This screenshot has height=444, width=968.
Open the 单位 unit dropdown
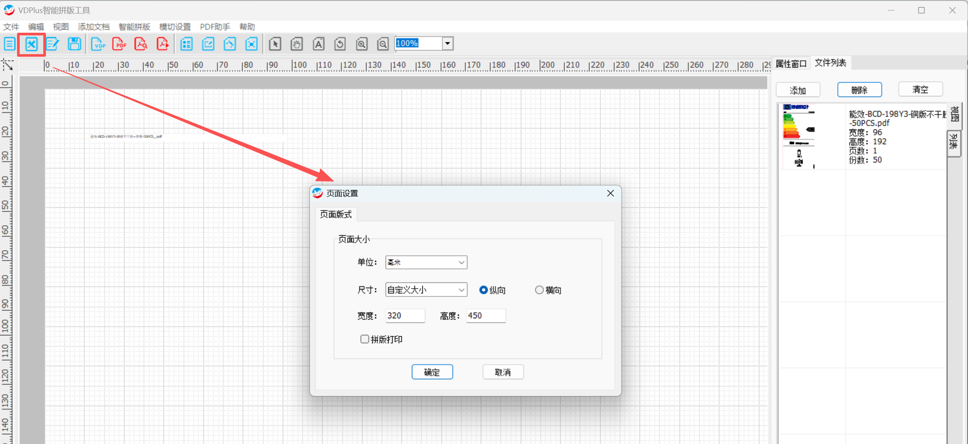pos(426,262)
